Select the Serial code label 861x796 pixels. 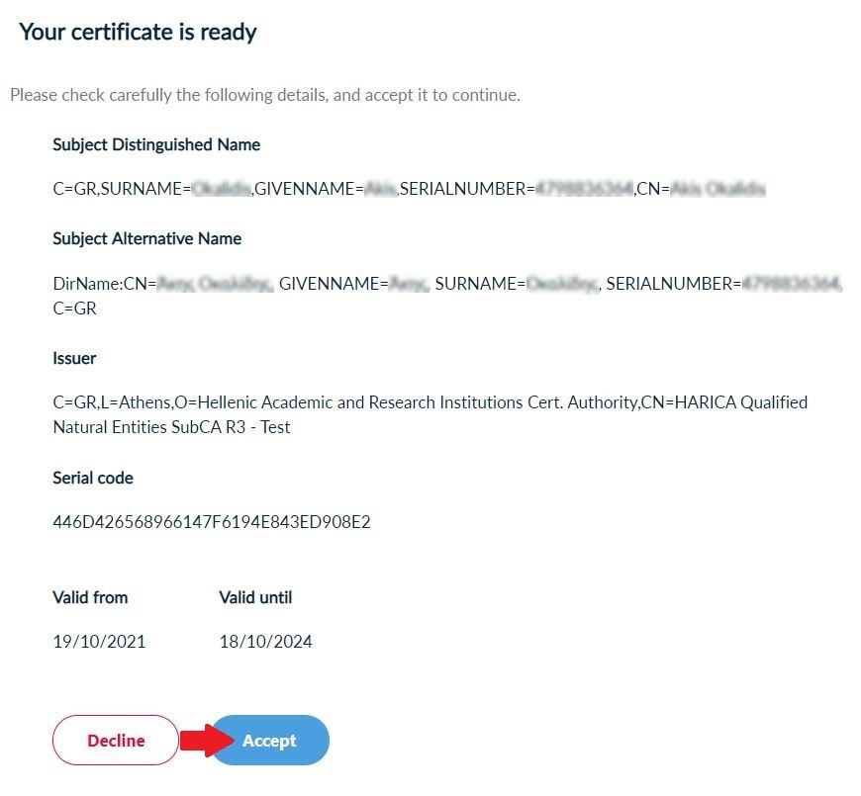93,478
